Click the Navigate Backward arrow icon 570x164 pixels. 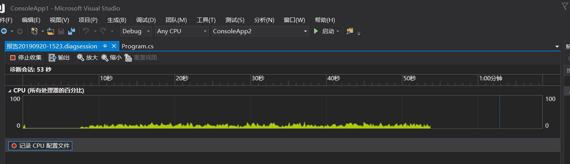tap(4, 31)
